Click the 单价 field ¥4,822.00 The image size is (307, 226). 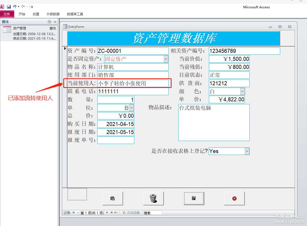click(227, 99)
